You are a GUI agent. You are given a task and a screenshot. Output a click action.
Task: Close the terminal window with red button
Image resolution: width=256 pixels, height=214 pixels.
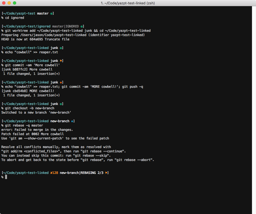click(x=4, y=3)
